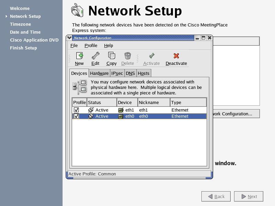
Task: Select the eth0 nickname cell
Action: point(143,116)
